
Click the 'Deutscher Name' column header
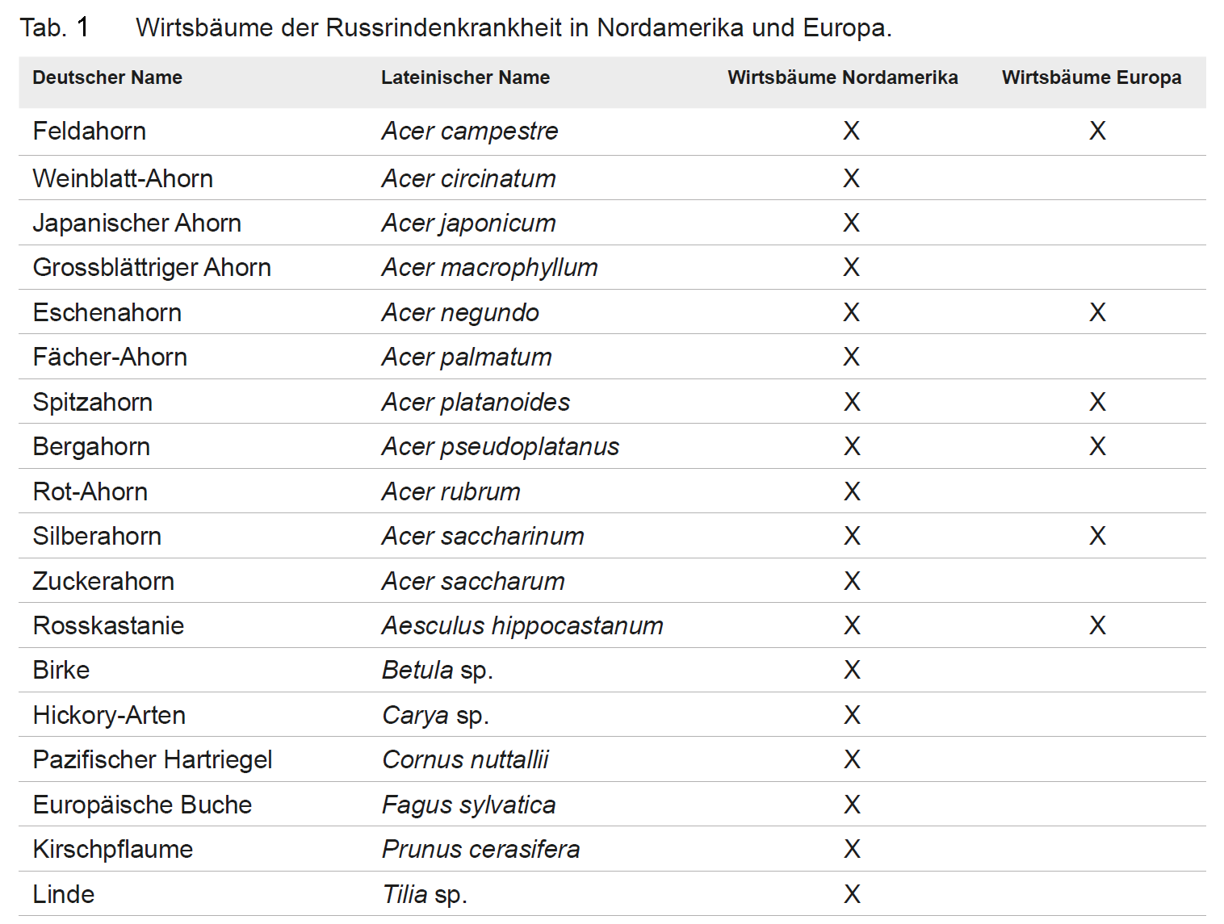pos(107,77)
